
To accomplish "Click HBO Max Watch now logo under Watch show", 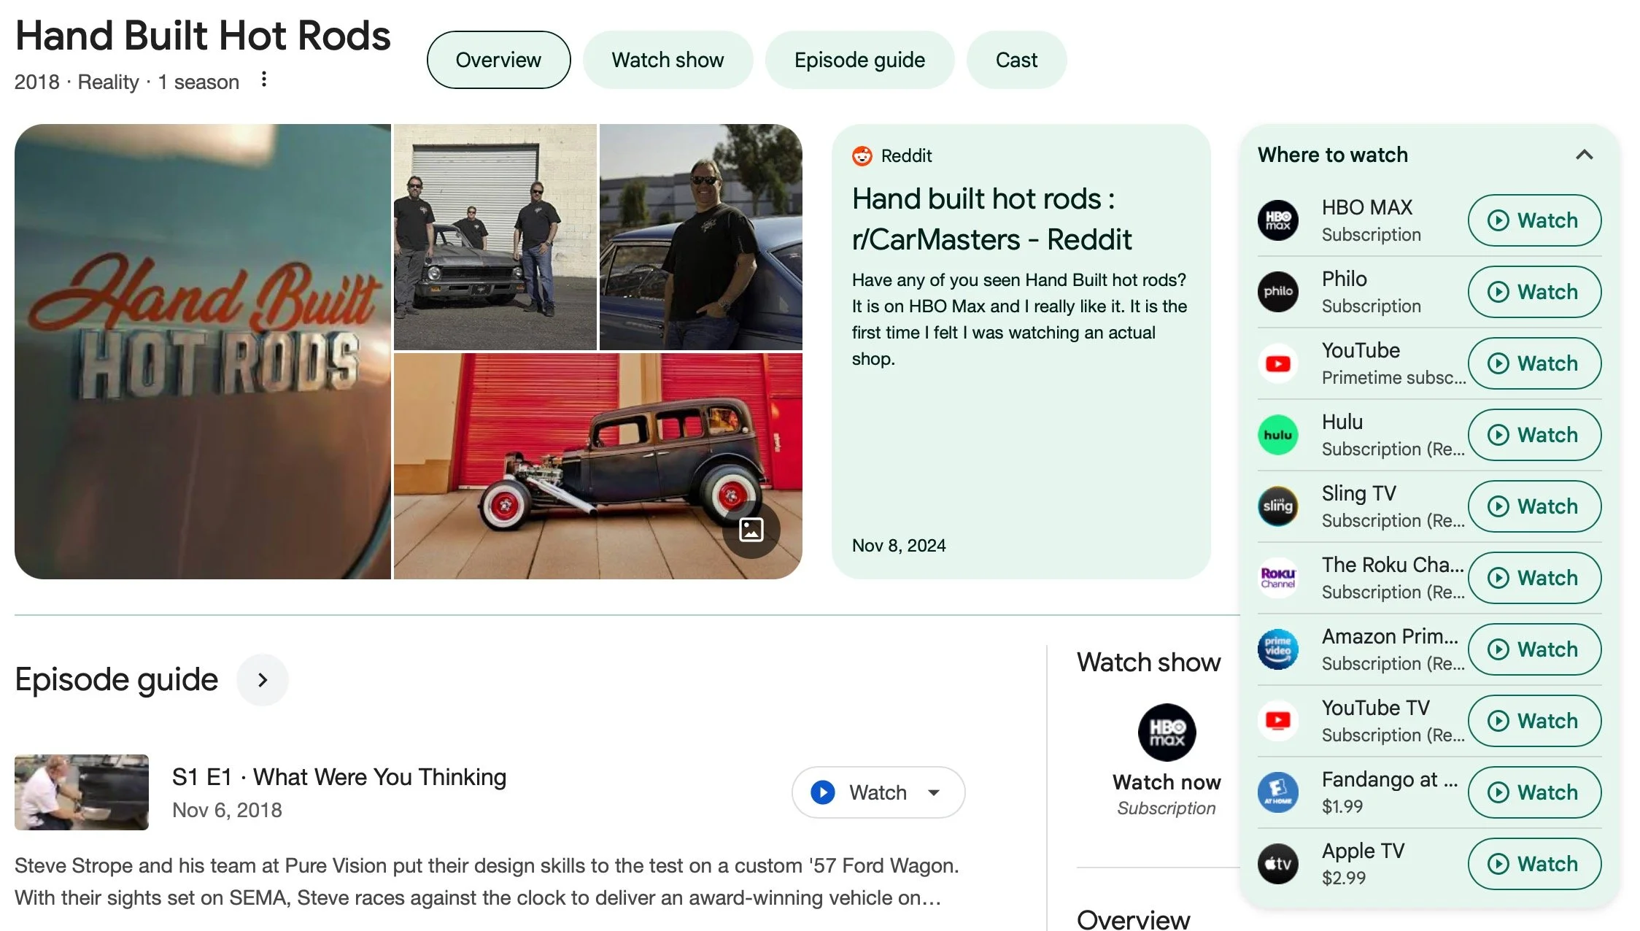I will coord(1167,732).
